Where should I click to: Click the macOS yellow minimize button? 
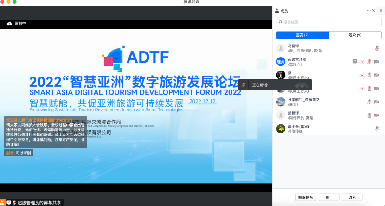pyautogui.click(x=8, y=2)
